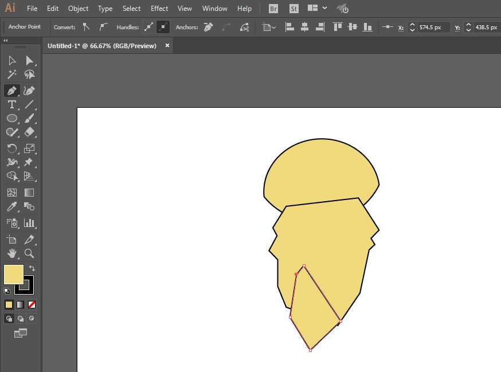
Task: Open Adobe Bridge with Br icon
Action: coord(274,9)
